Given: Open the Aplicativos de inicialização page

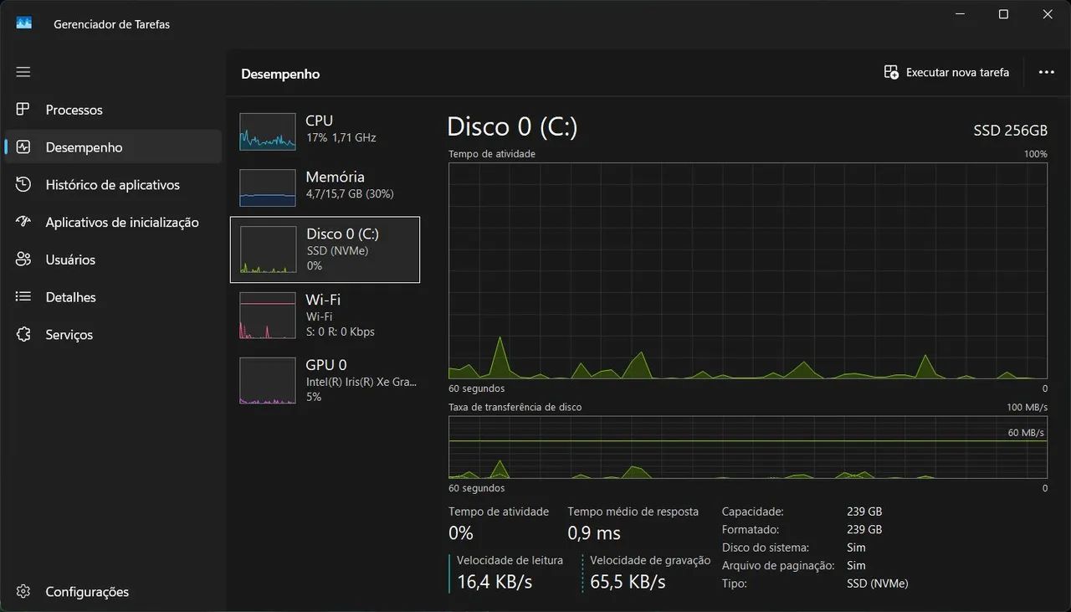Looking at the screenshot, I should (113, 222).
